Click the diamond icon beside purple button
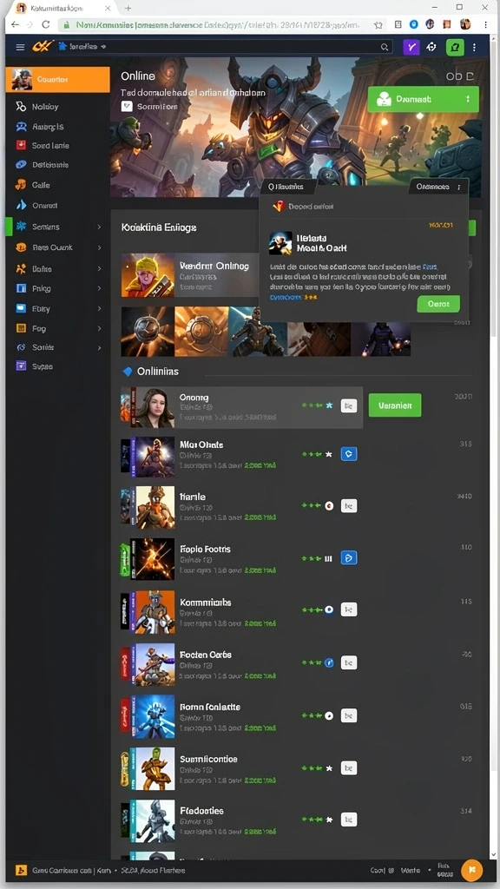500x889 pixels. tap(431, 47)
